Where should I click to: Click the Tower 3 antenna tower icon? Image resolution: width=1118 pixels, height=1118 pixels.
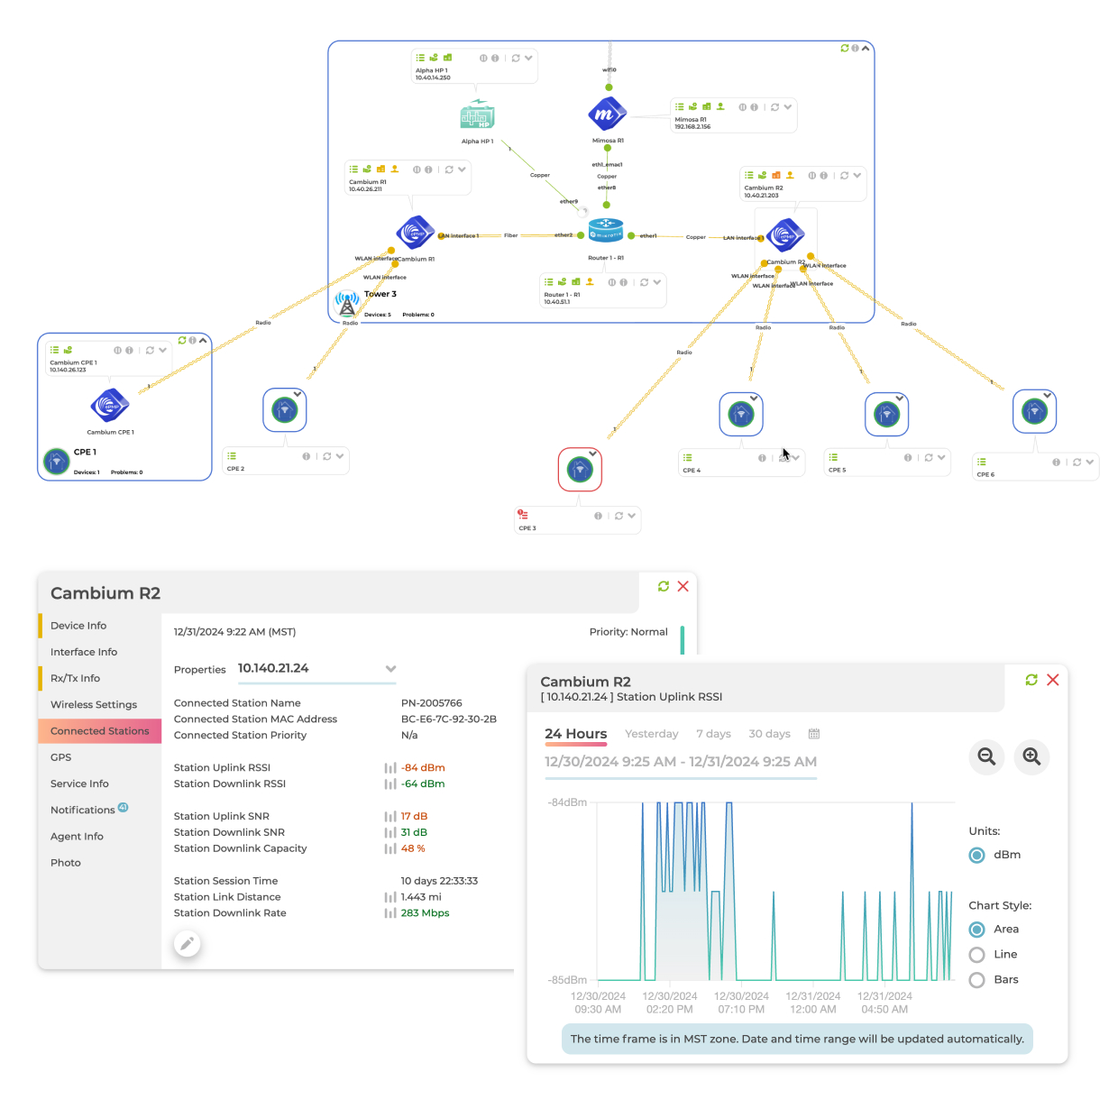346,303
